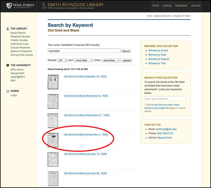The width and height of the screenshot is (211, 188).
Task: Go to home breadcrumb link
Action: tap(149, 16)
